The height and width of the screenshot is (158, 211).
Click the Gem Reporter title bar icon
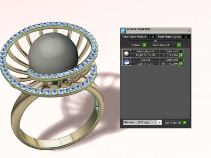[123, 30]
